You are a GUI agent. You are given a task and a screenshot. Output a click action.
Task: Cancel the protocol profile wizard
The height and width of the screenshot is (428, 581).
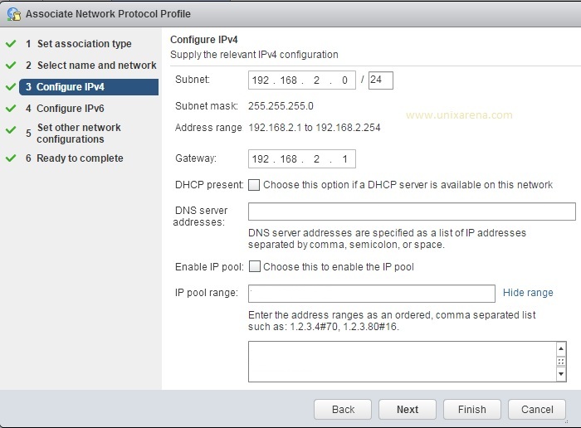pyautogui.click(x=537, y=409)
